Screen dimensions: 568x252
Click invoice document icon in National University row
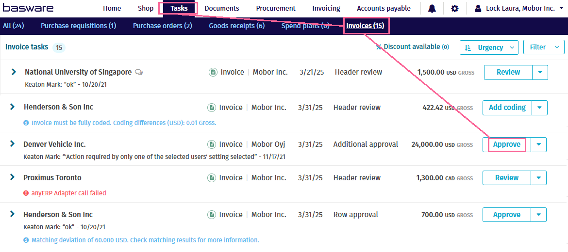(x=213, y=72)
